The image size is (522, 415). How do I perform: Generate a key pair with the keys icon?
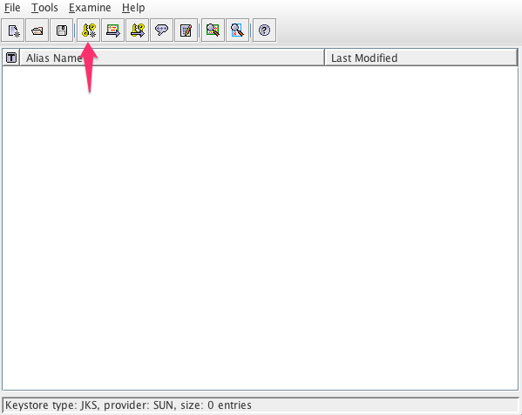(x=89, y=31)
